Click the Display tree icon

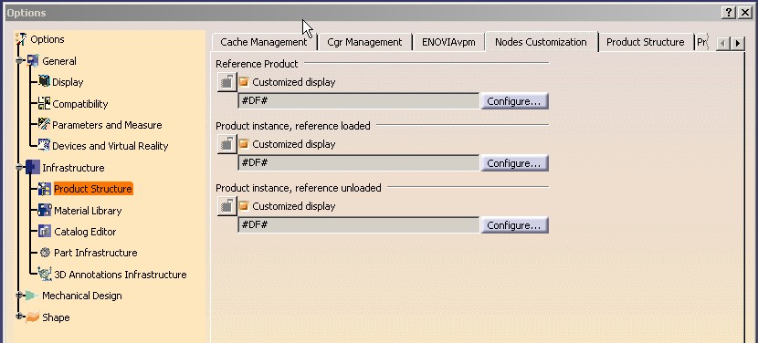coord(44,81)
